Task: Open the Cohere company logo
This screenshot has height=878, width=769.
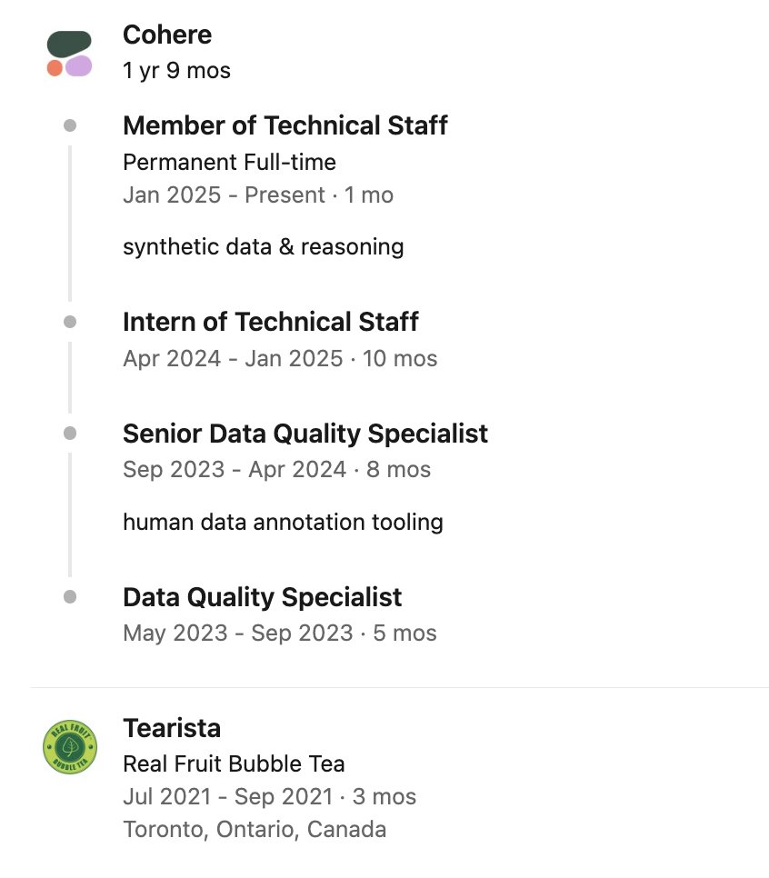Action: tap(69, 54)
